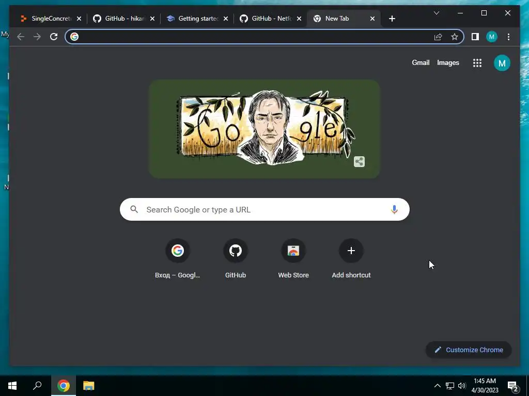Viewport: 529px width, 396px height.
Task: Open the Windows Start menu
Action: tap(12, 386)
